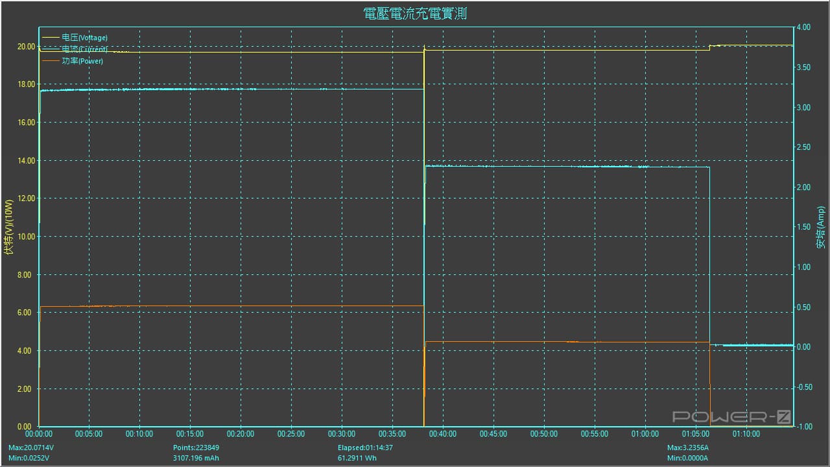Click the 01:05:00 time axis label
Screen dimensions: 830x467
696,434
